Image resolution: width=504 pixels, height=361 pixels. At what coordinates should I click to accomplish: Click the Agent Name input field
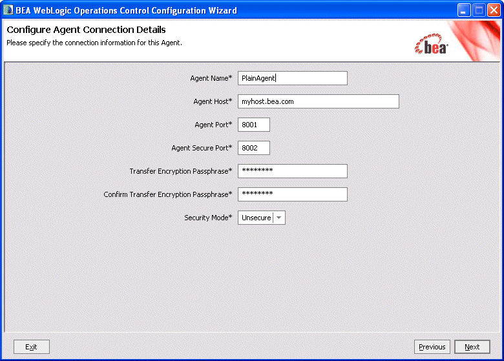pyautogui.click(x=293, y=78)
